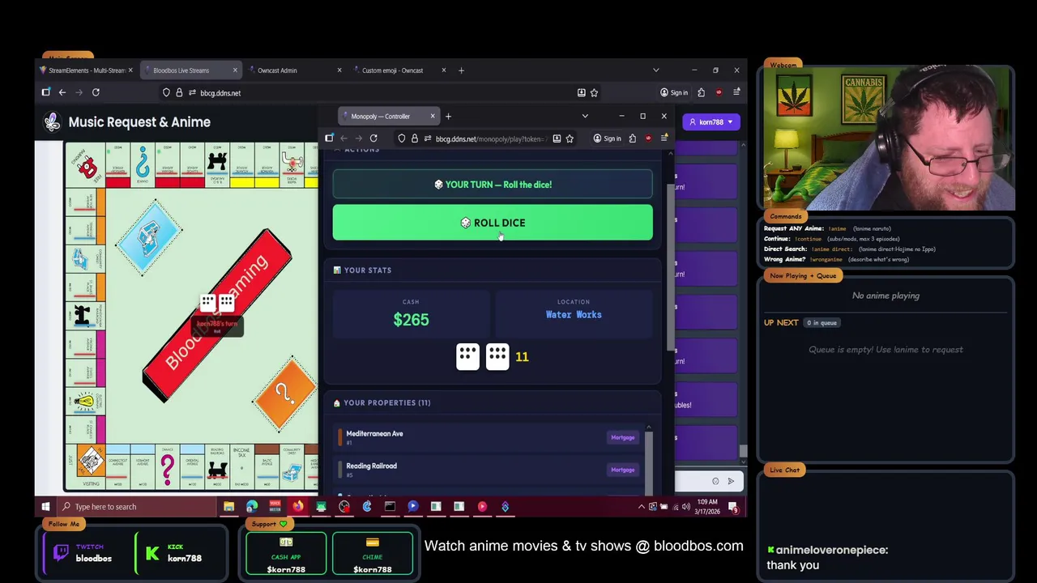Switch to StreamElements Multi-Stream tab

(x=87, y=70)
